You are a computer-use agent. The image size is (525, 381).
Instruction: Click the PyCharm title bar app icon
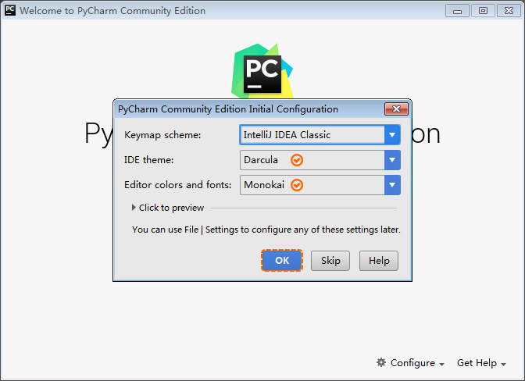[x=10, y=10]
